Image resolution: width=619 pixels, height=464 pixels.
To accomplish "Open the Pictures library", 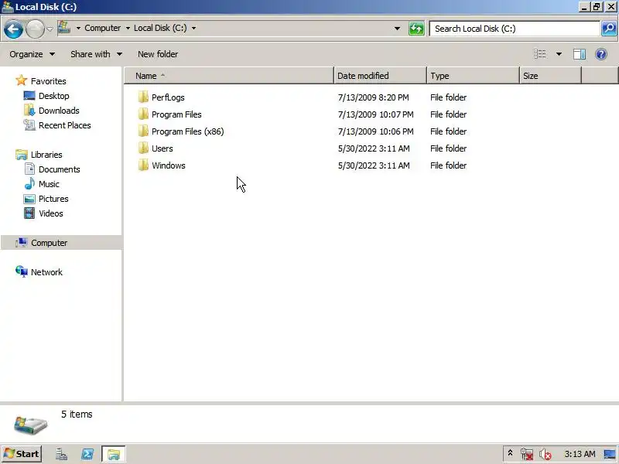I will tap(53, 199).
